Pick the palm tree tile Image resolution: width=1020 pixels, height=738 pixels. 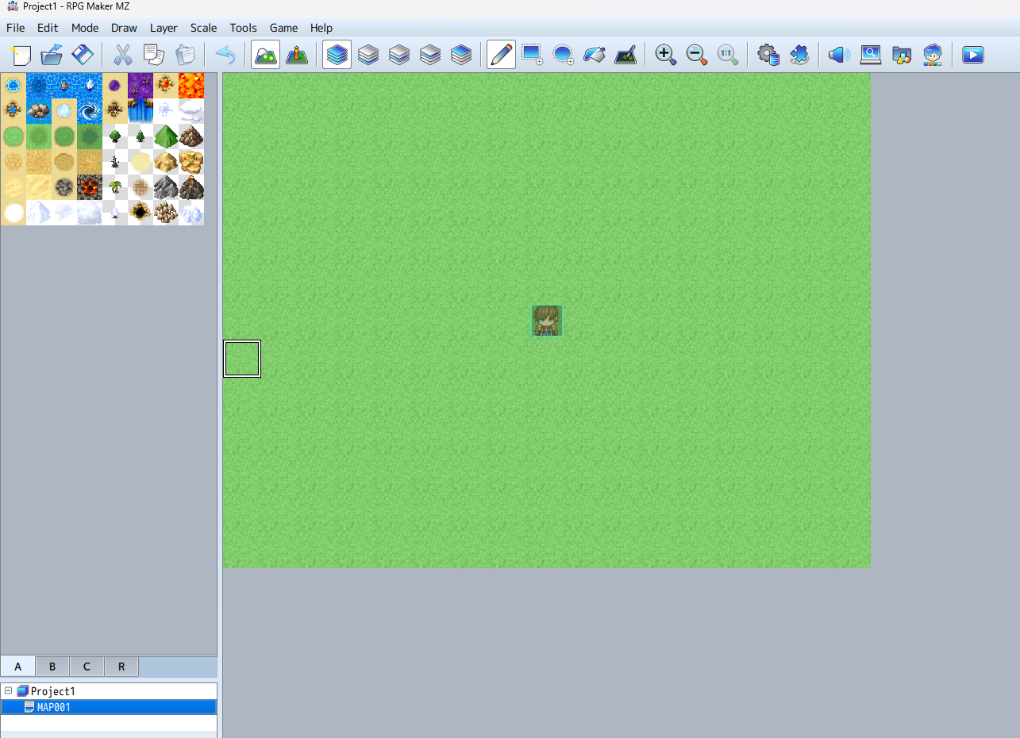click(x=115, y=187)
